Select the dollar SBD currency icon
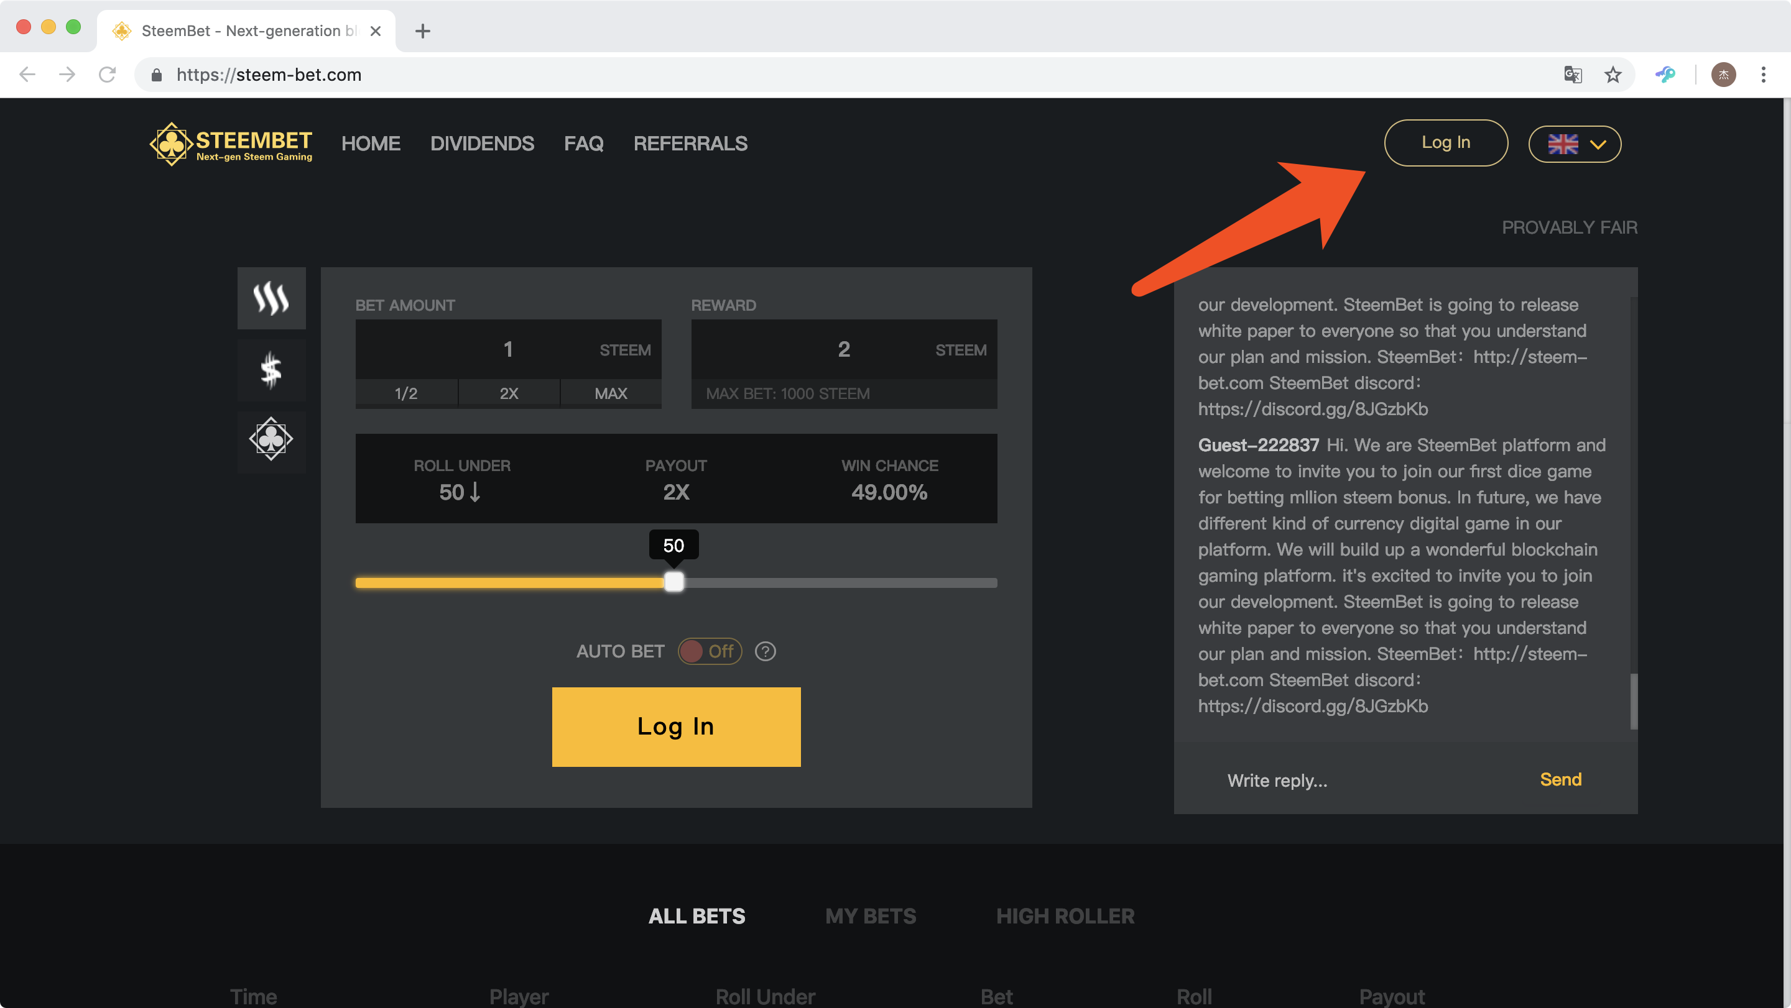 (271, 370)
